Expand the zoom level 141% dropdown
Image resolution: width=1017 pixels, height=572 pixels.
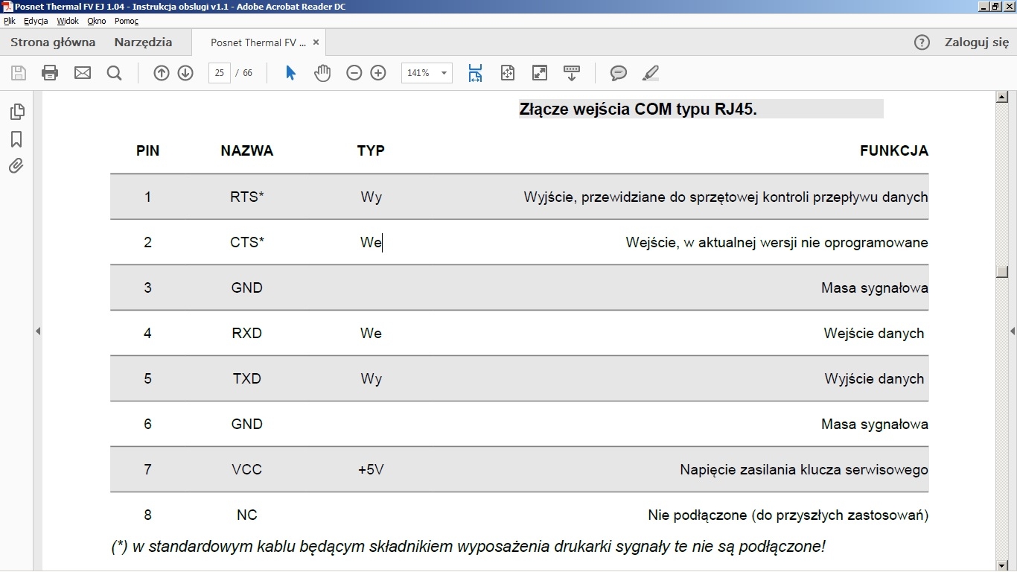click(x=444, y=73)
